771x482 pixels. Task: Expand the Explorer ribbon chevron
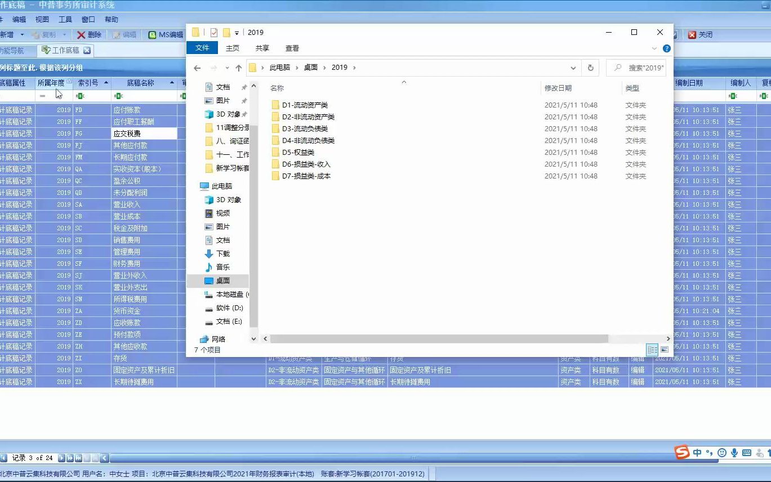pyautogui.click(x=654, y=48)
